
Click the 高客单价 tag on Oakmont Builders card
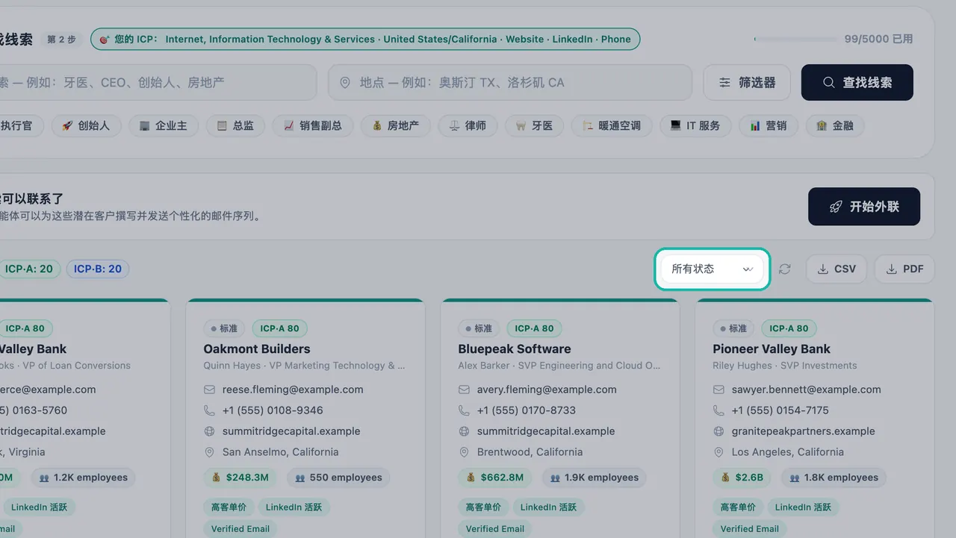coord(229,507)
